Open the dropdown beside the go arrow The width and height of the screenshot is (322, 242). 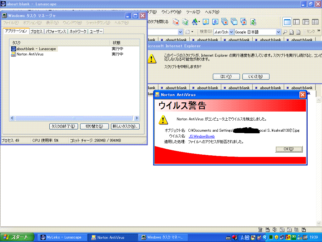[x=192, y=32]
